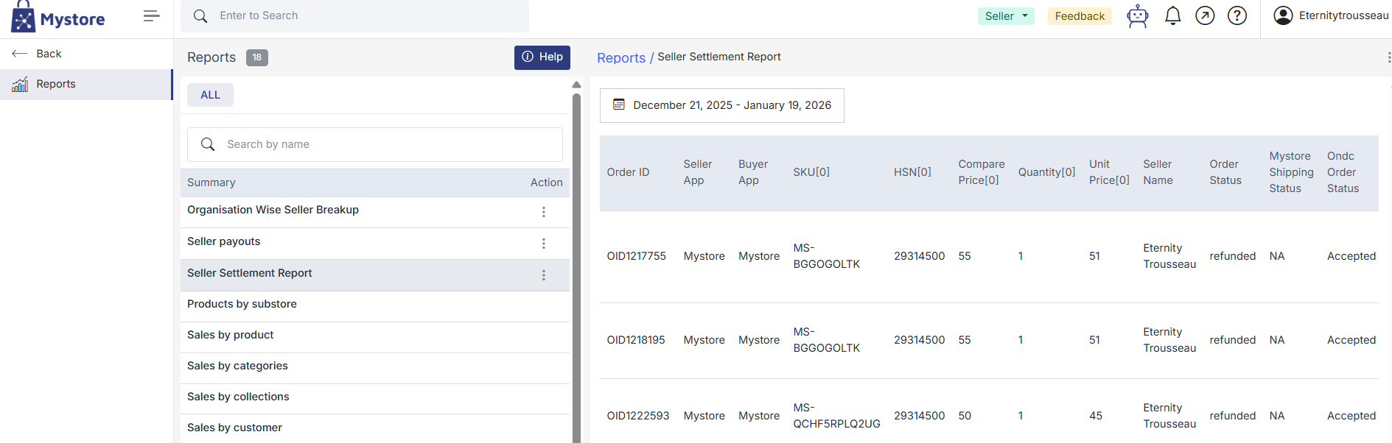Click the Help button
The width and height of the screenshot is (1392, 443).
(x=542, y=57)
